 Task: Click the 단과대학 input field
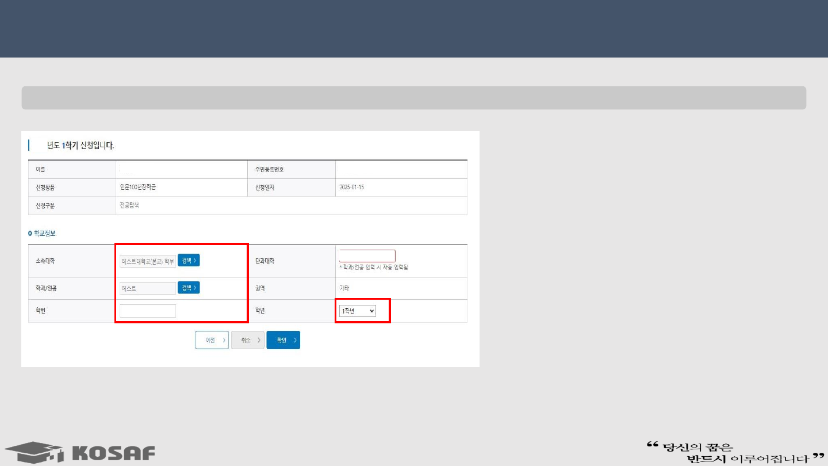pos(367,256)
